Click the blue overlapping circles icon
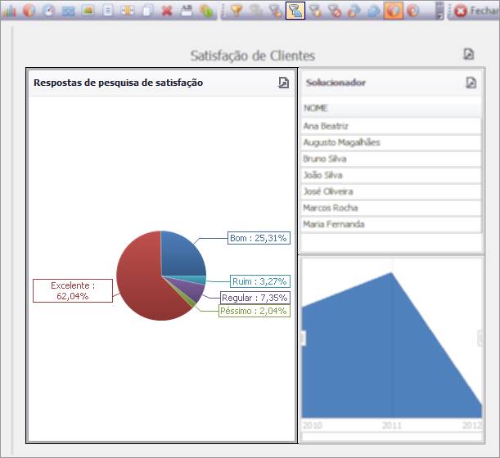 coord(374,11)
